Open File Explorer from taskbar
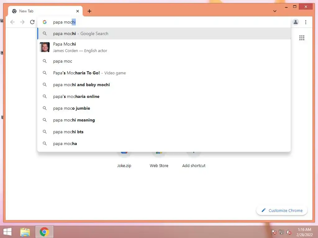Viewport: 318px width, 238px height. point(25,232)
